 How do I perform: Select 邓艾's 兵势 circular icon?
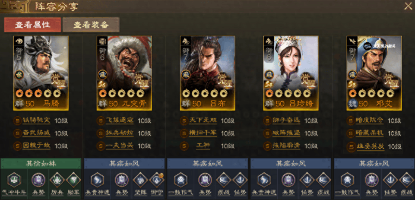pos(371,180)
